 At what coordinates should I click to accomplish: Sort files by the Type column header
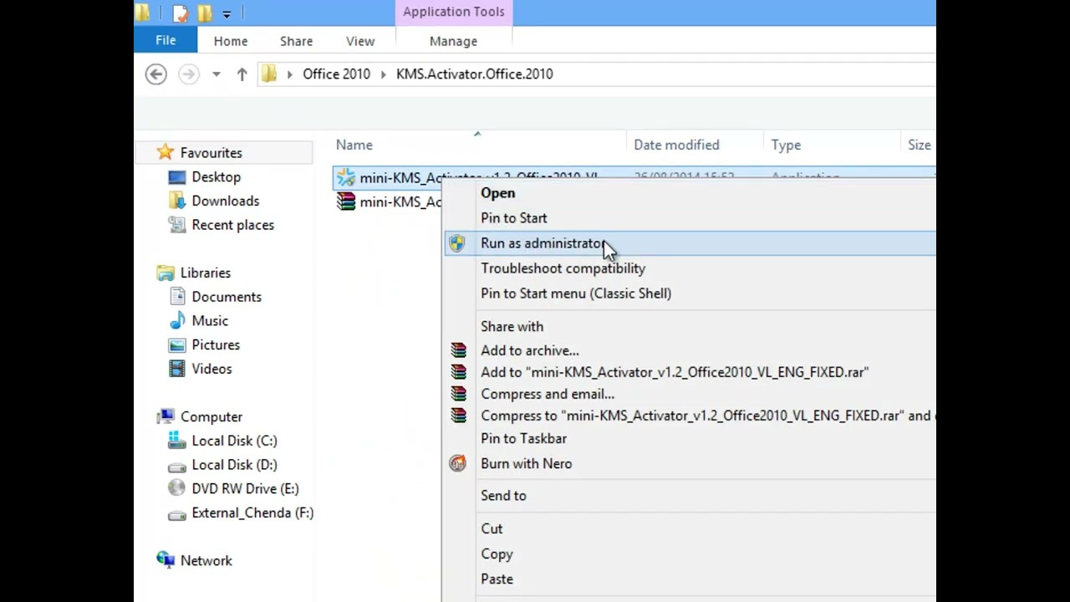(x=786, y=145)
